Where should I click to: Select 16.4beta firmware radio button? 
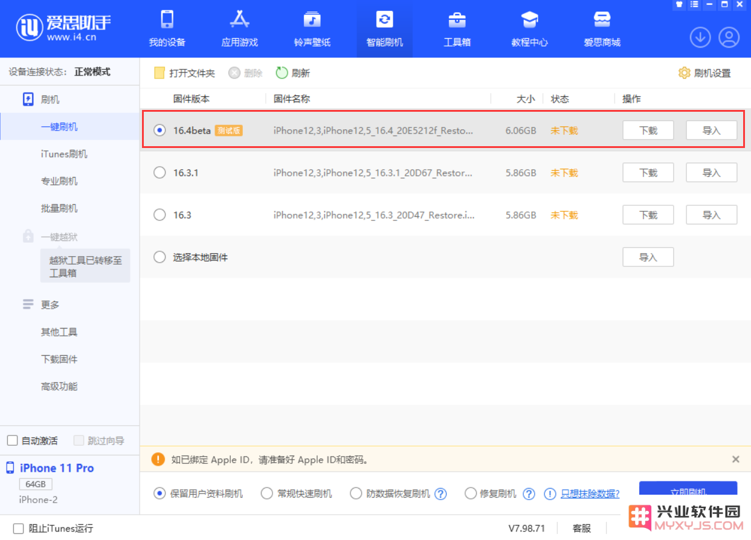(160, 130)
